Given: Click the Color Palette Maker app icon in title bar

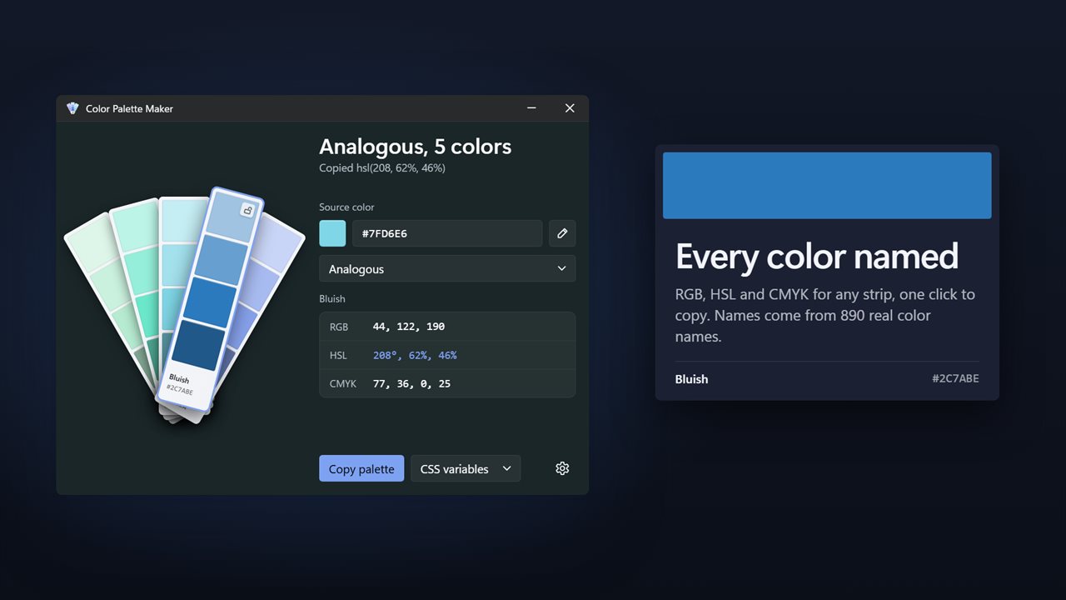Looking at the screenshot, I should coord(72,108).
